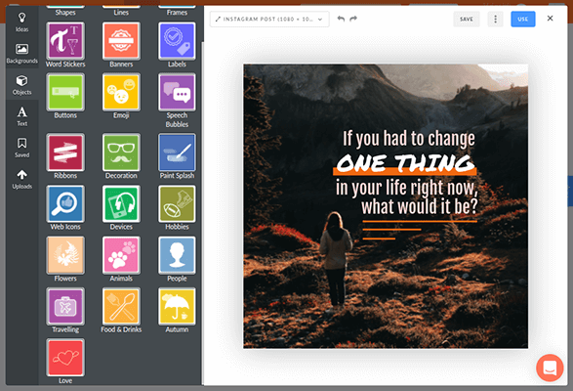
Task: Open the Autumn object category
Action: click(177, 306)
